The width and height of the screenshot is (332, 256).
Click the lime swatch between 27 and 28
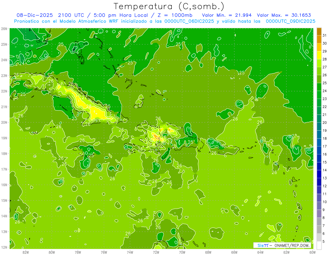[x=319, y=63]
